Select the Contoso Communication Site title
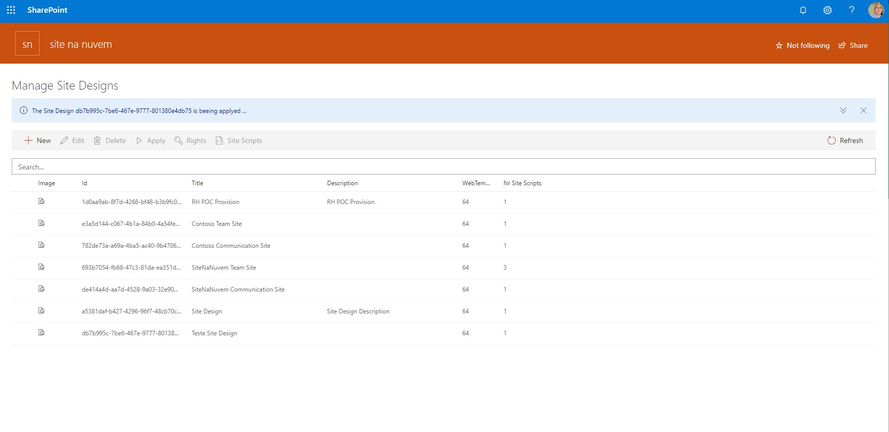 coord(231,246)
